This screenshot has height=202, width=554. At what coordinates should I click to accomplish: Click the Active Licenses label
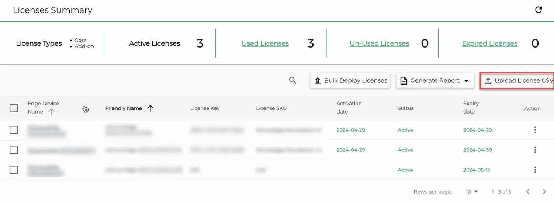pos(155,43)
